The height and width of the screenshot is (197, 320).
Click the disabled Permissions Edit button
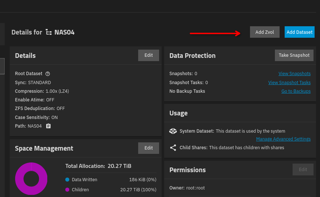[x=303, y=170]
